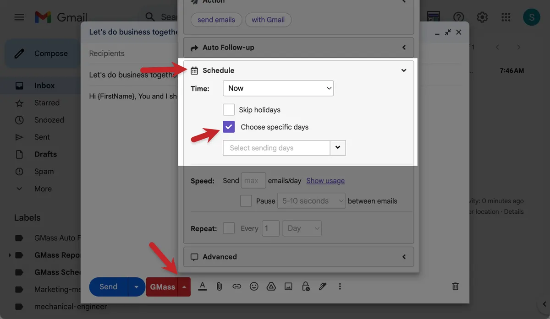Open the account activity Details link
The width and height of the screenshot is (550, 319).
click(514, 211)
